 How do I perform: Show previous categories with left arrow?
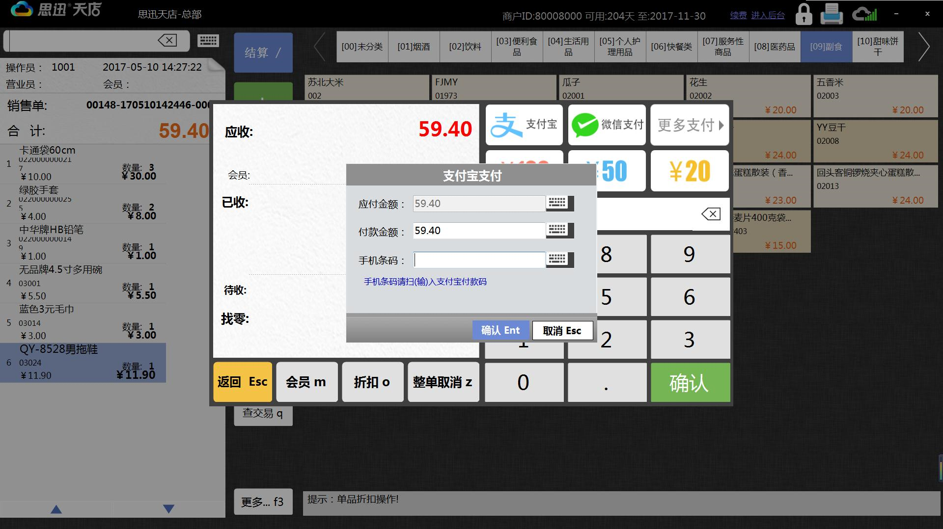coord(320,47)
